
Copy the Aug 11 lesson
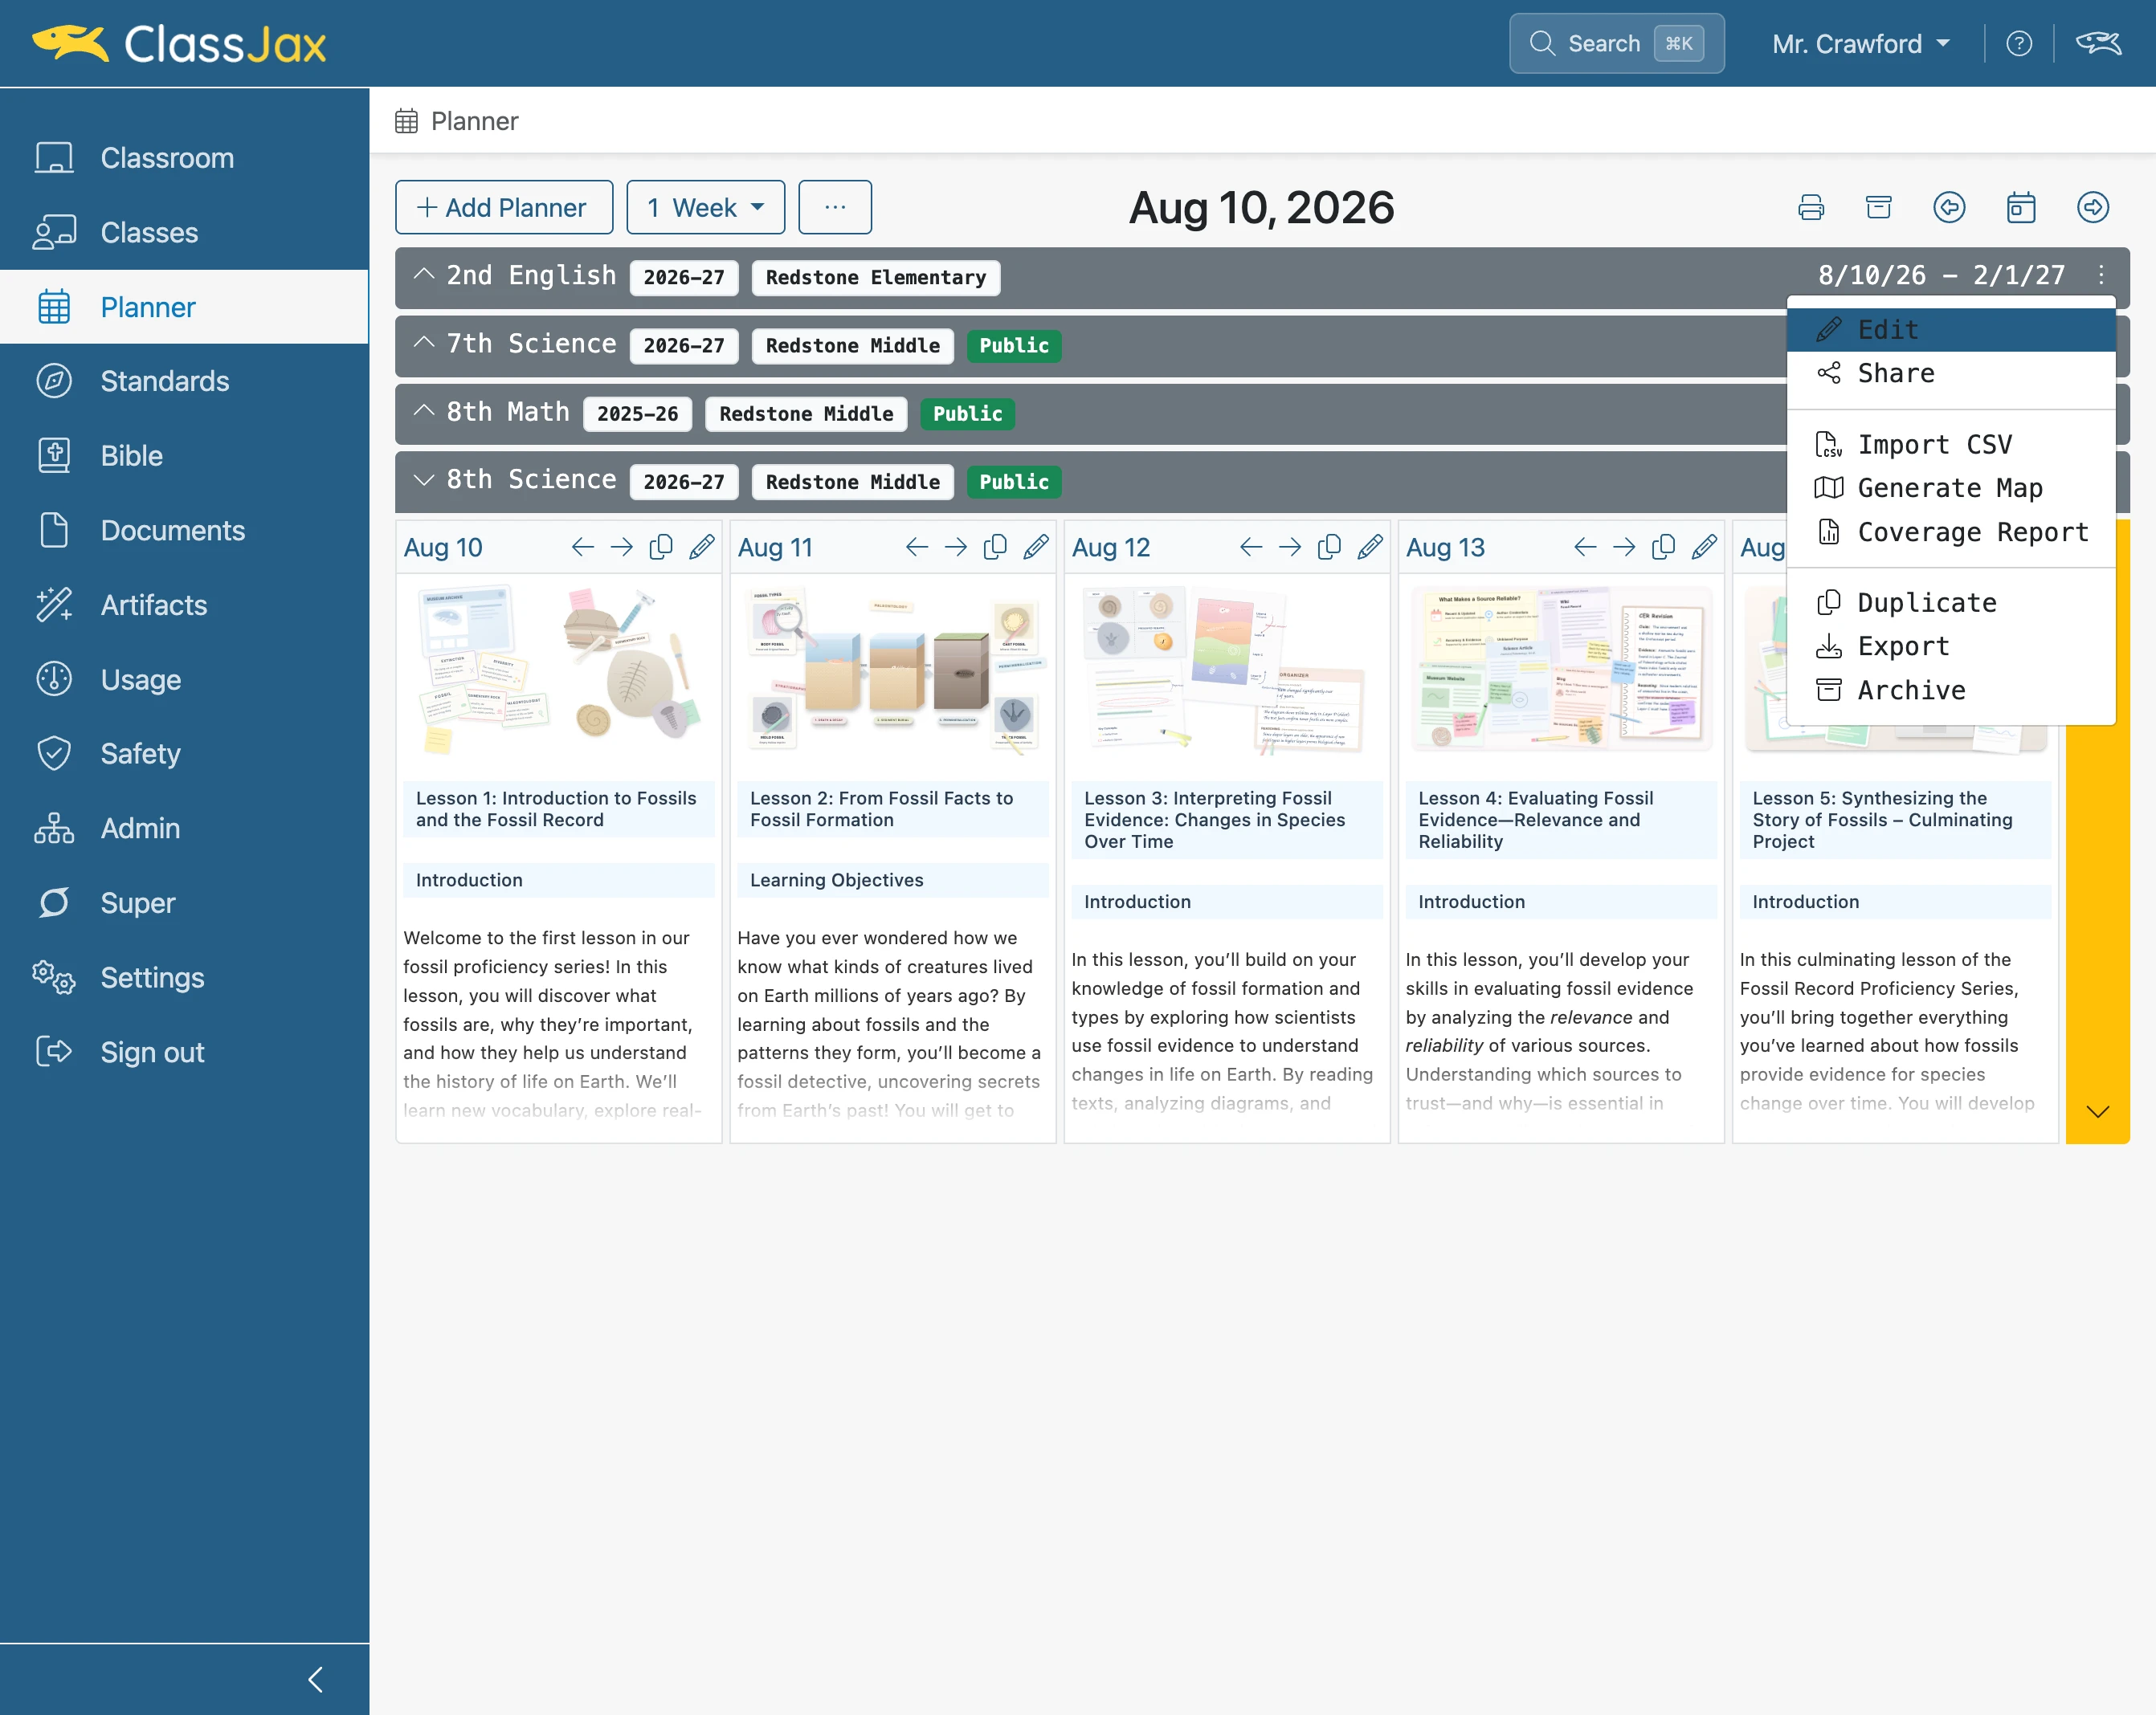tap(995, 548)
